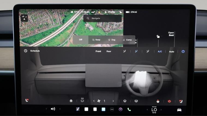Select Keep climate mode
This screenshot has height=116, width=207.
pyautogui.click(x=96, y=40)
